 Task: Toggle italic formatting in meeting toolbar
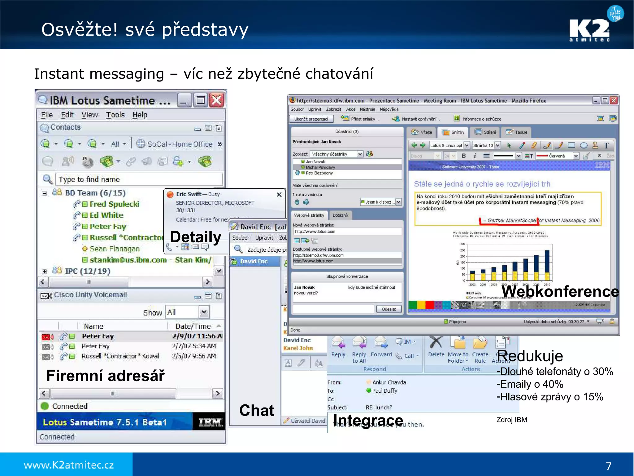point(475,156)
